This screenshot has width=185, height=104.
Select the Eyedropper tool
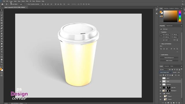(2, 26)
